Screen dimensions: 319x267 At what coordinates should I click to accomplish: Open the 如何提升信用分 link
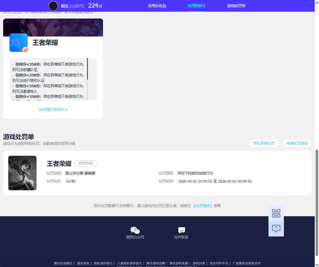[x=53, y=110]
